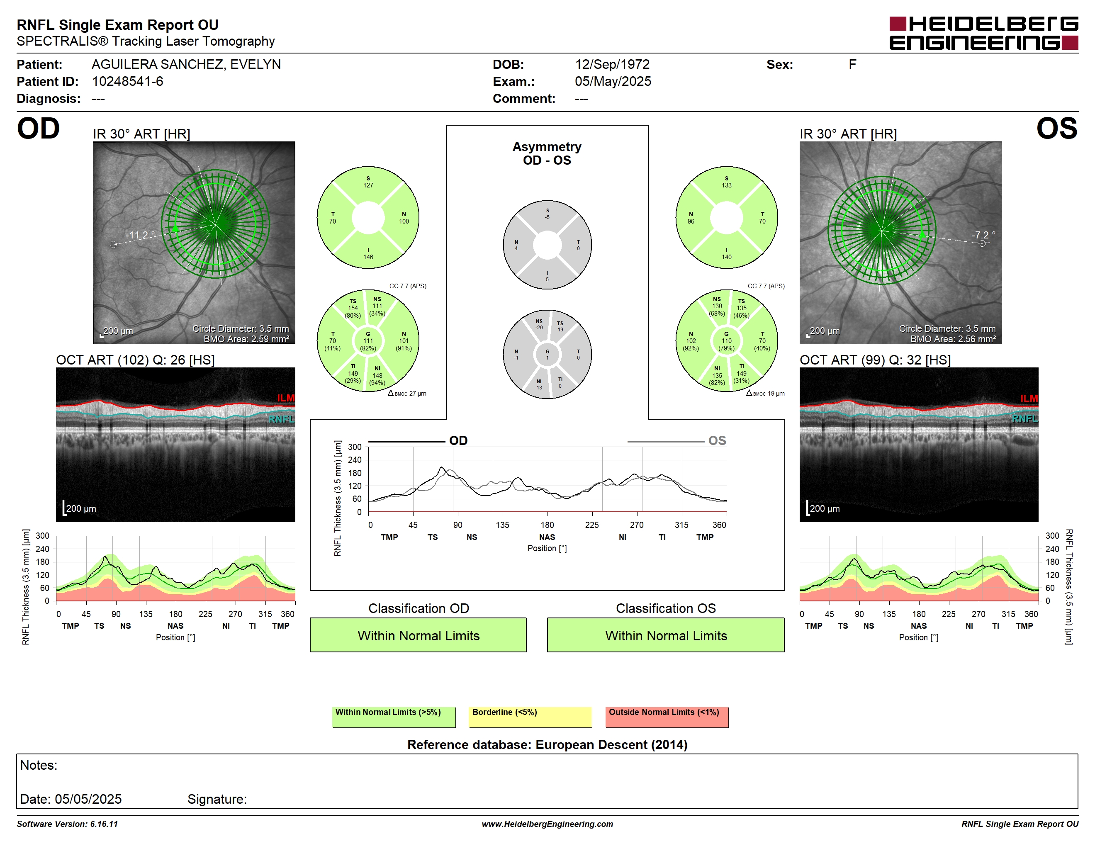
Task: Click the OCT ART (102) Q: 26 [HS] title
Action: pyautogui.click(x=135, y=360)
